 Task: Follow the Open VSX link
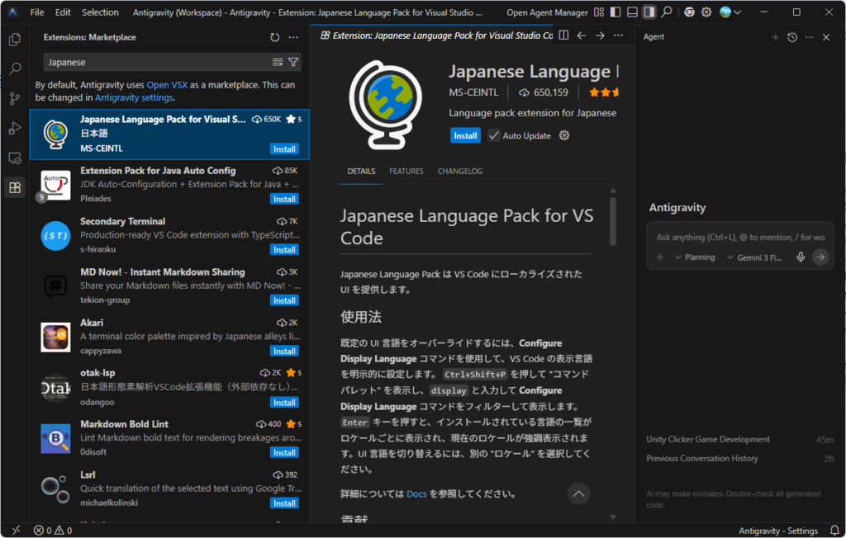point(169,85)
